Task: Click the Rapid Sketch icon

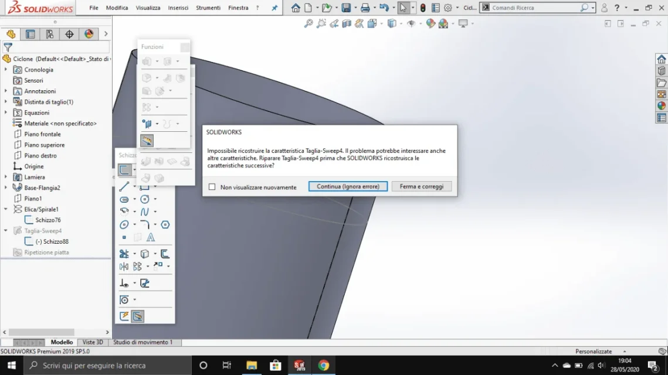Action: [124, 316]
